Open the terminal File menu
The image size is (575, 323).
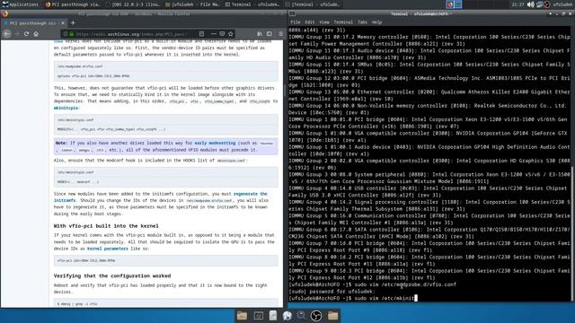tap(296, 22)
